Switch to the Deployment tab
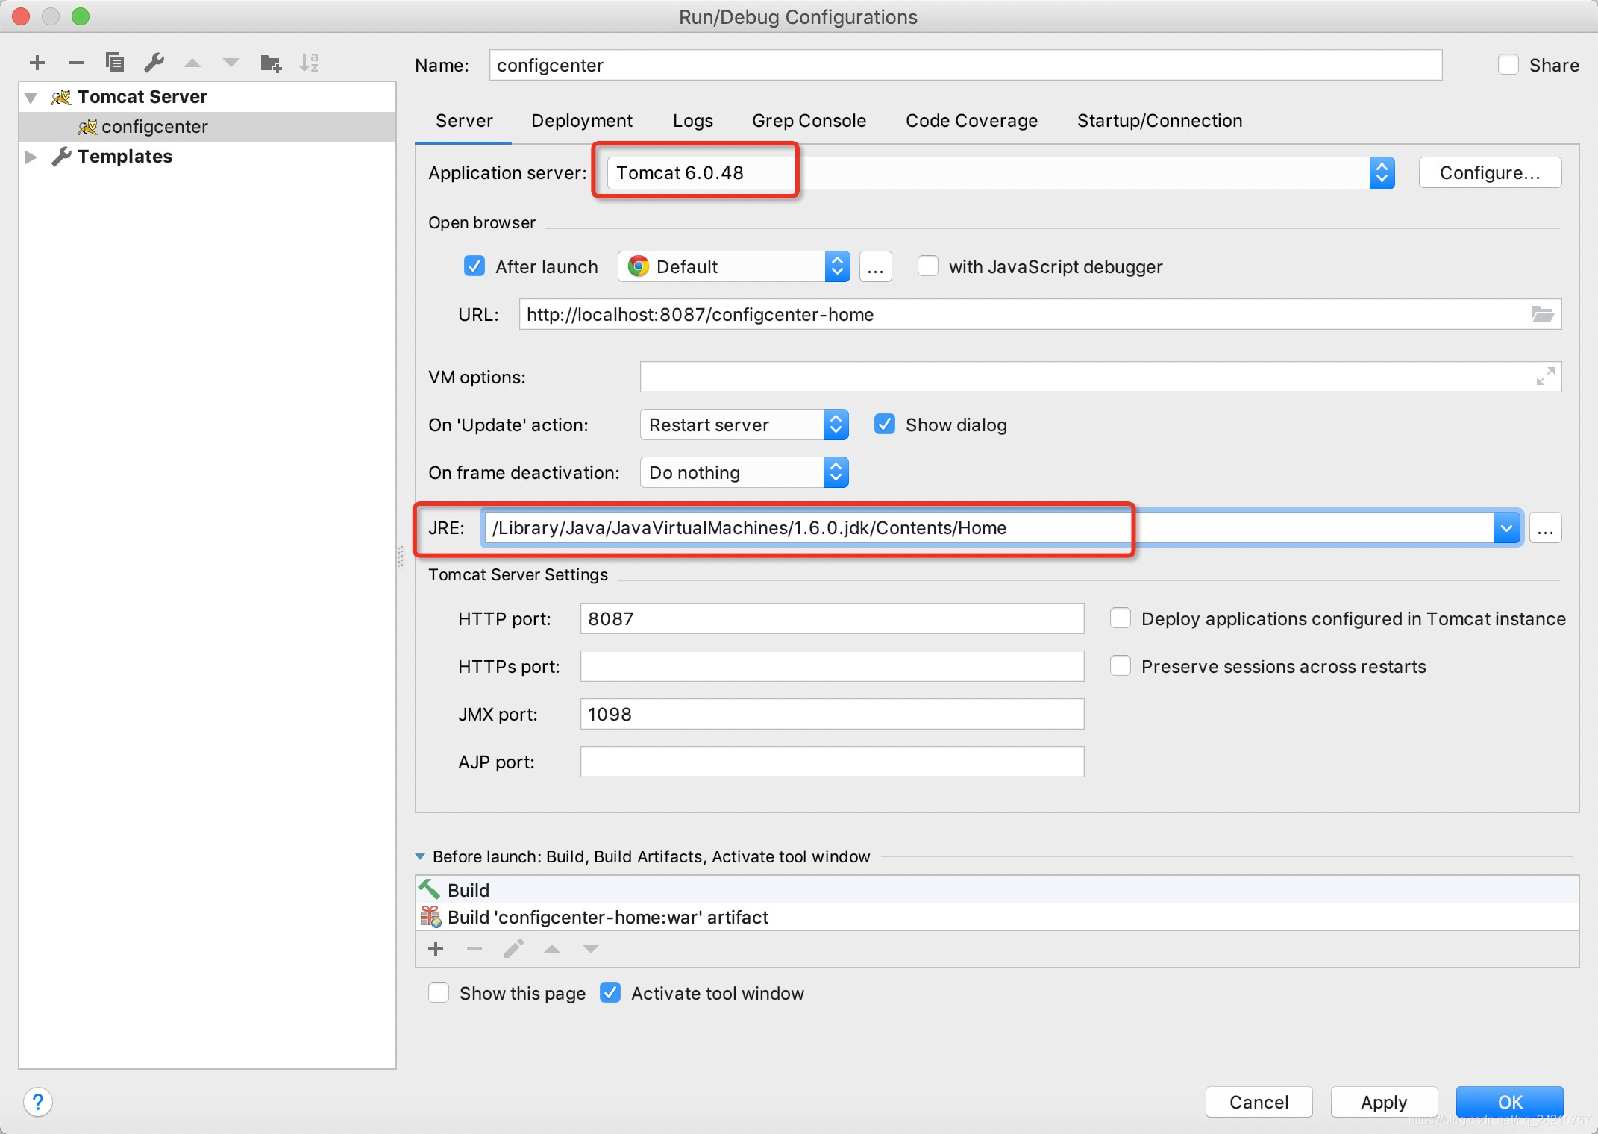 point(581,121)
